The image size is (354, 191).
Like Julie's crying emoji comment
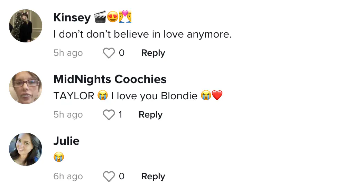109,177
